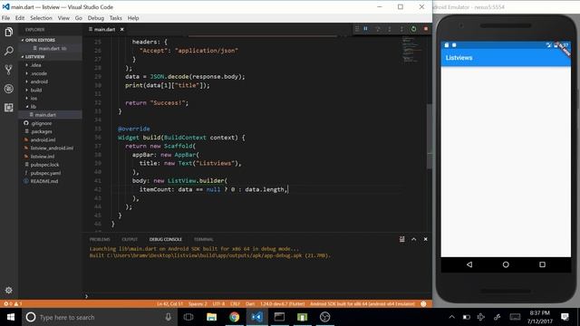Image resolution: width=580 pixels, height=326 pixels.
Task: Select main.dart in Open Editors list
Action: click(x=51, y=48)
